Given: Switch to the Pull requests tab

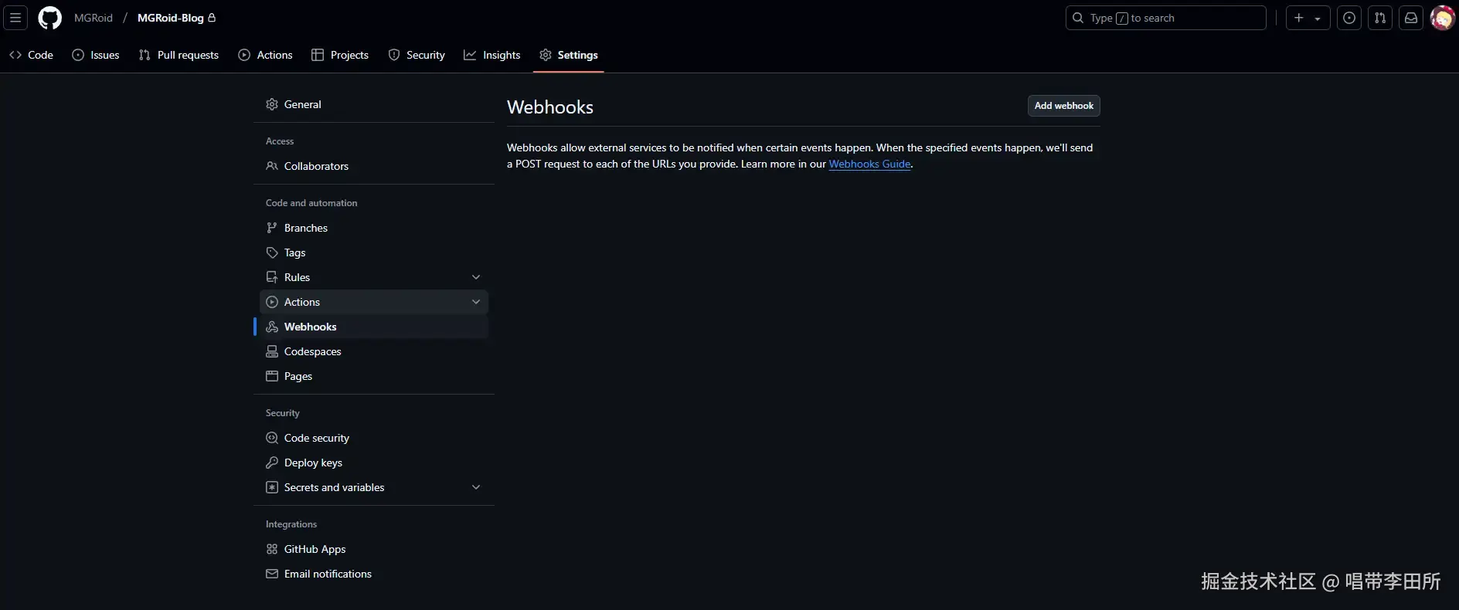Looking at the screenshot, I should (x=179, y=55).
